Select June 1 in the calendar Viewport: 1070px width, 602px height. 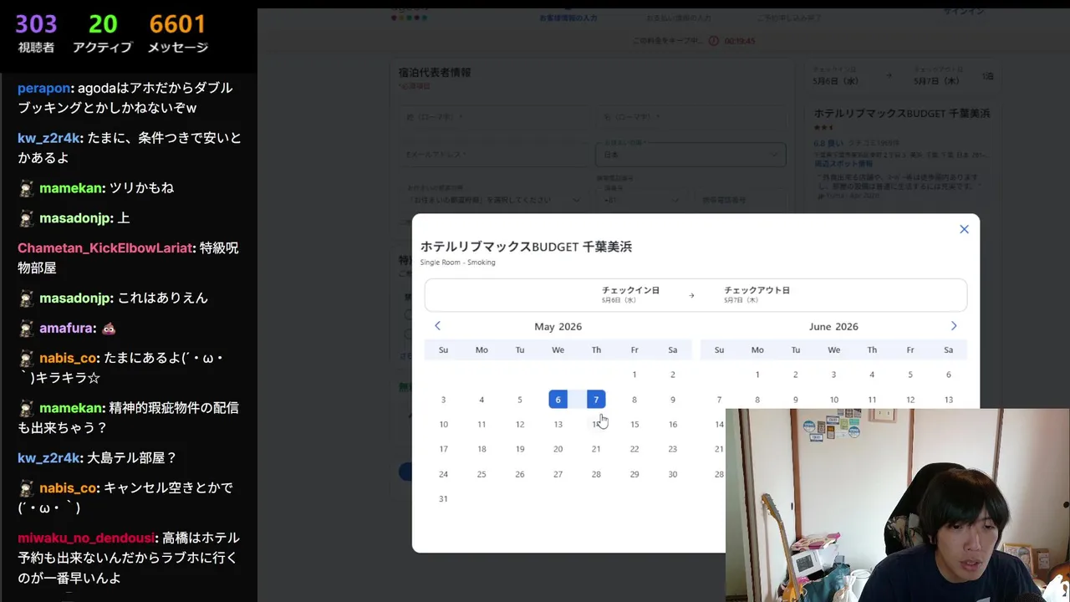(757, 375)
